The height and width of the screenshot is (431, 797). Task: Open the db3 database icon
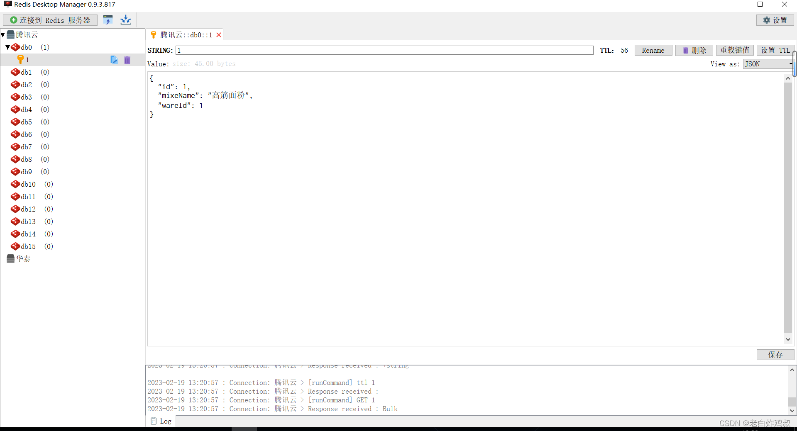point(15,97)
